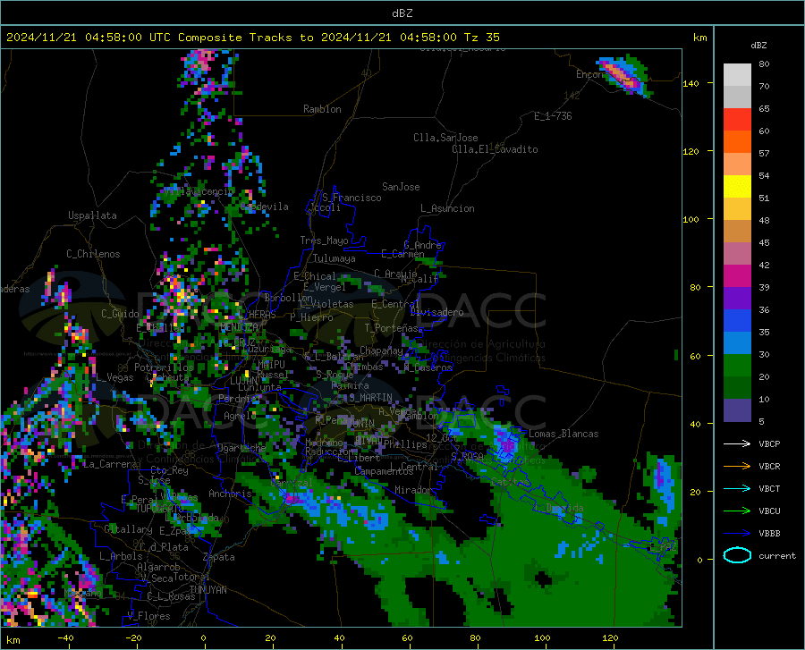This screenshot has width=805, height=650.
Task: Click the Uspallata map label
Action: [92, 215]
